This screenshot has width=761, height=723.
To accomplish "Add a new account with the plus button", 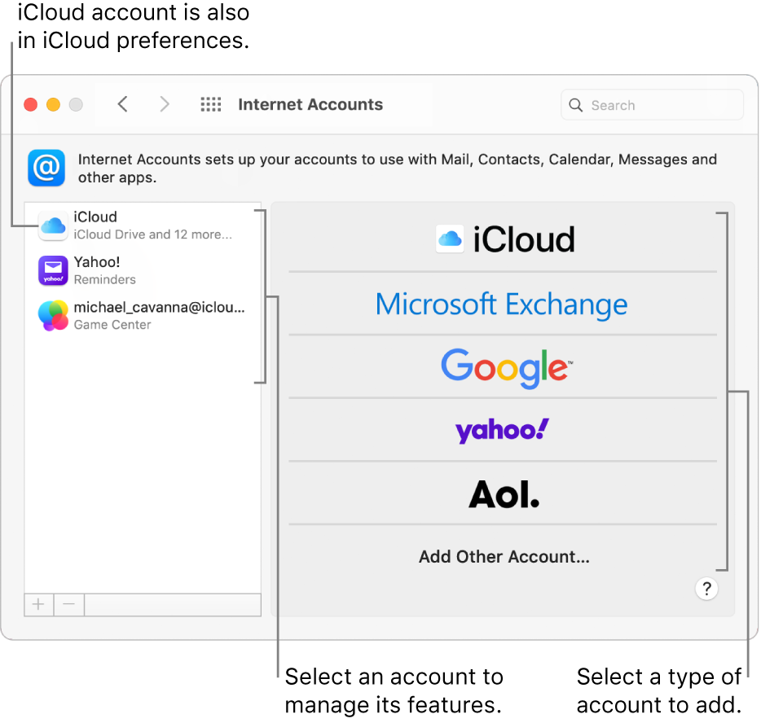I will 38,604.
